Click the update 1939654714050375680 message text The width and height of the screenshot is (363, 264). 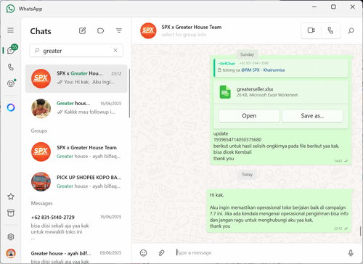pos(237,136)
